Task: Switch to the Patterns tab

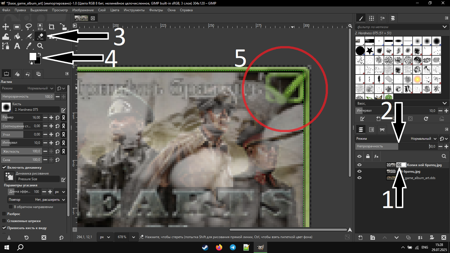Action: click(372, 18)
